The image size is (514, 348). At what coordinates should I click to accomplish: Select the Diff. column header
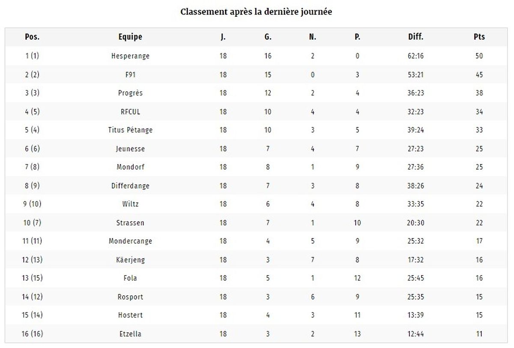pyautogui.click(x=415, y=37)
